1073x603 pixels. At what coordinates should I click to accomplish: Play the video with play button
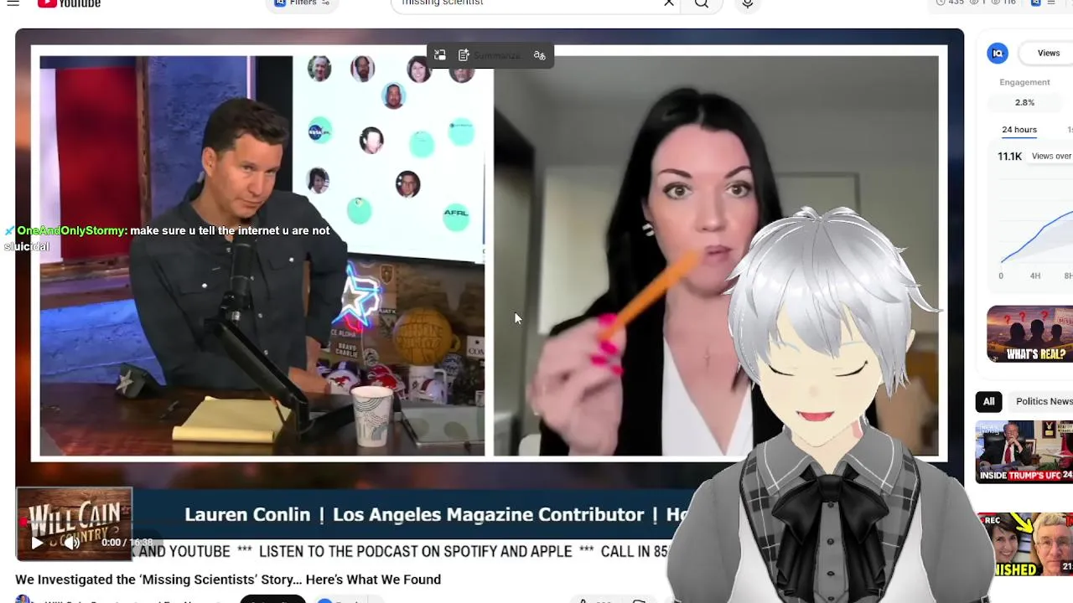coord(37,543)
